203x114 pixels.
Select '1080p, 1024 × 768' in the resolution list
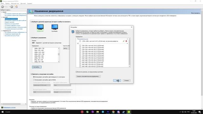coord(39,54)
